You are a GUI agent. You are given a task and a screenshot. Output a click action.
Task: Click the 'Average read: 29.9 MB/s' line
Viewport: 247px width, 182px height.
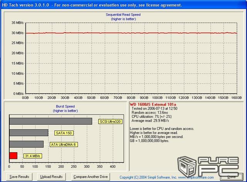click(150, 121)
